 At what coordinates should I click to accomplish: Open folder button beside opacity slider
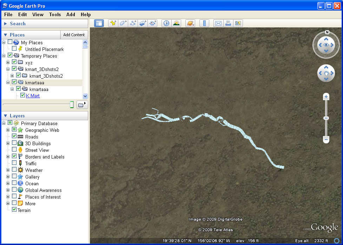click(x=82, y=105)
